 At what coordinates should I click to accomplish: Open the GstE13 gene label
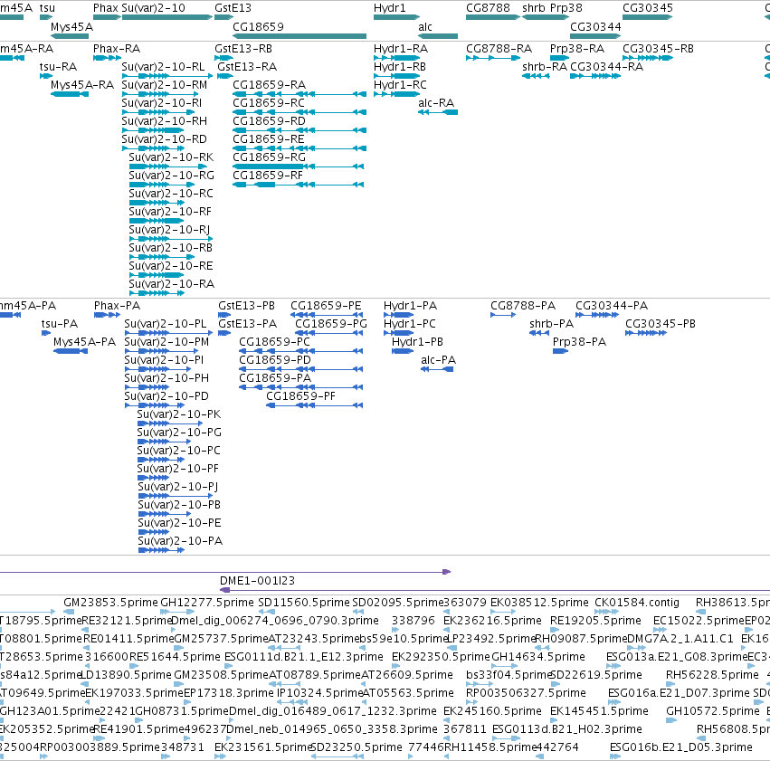(x=233, y=8)
